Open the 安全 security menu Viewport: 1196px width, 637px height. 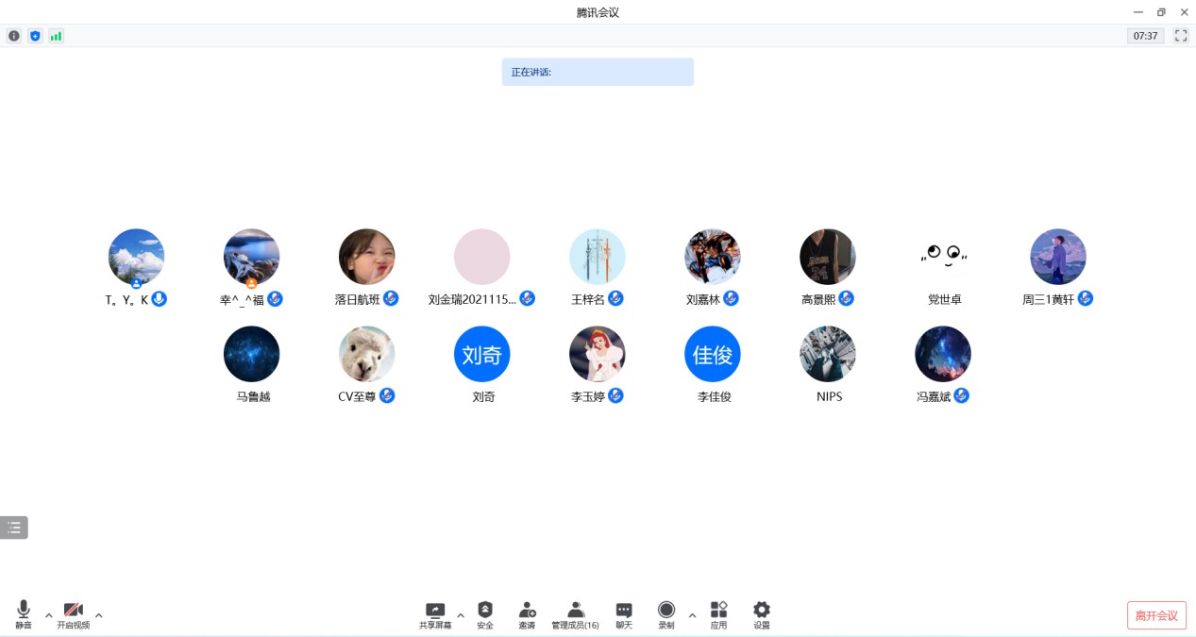click(485, 615)
